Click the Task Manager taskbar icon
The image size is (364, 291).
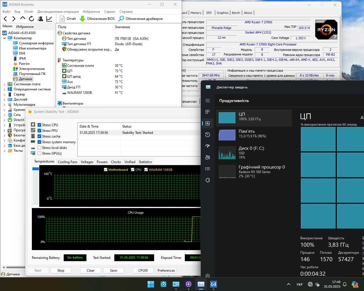point(201,284)
